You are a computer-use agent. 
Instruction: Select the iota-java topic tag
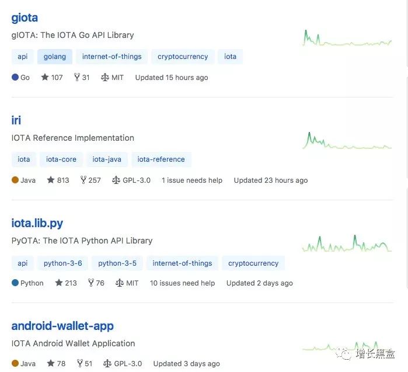(107, 159)
